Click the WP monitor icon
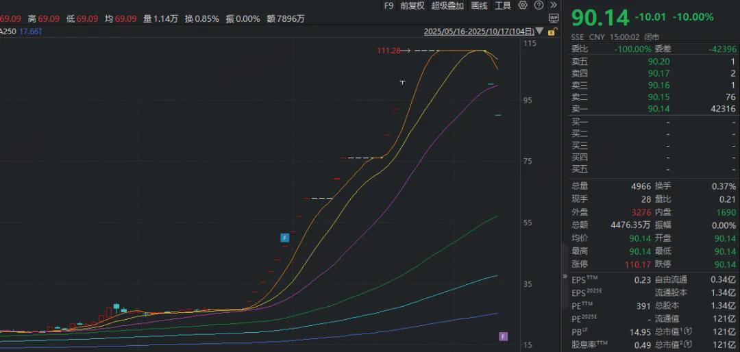This screenshot has height=352, width=740. click(x=554, y=18)
